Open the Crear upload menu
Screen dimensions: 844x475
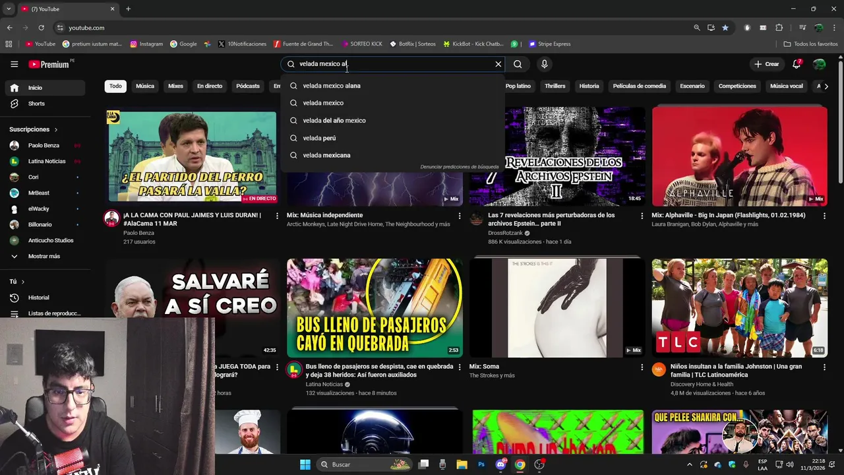click(x=767, y=64)
